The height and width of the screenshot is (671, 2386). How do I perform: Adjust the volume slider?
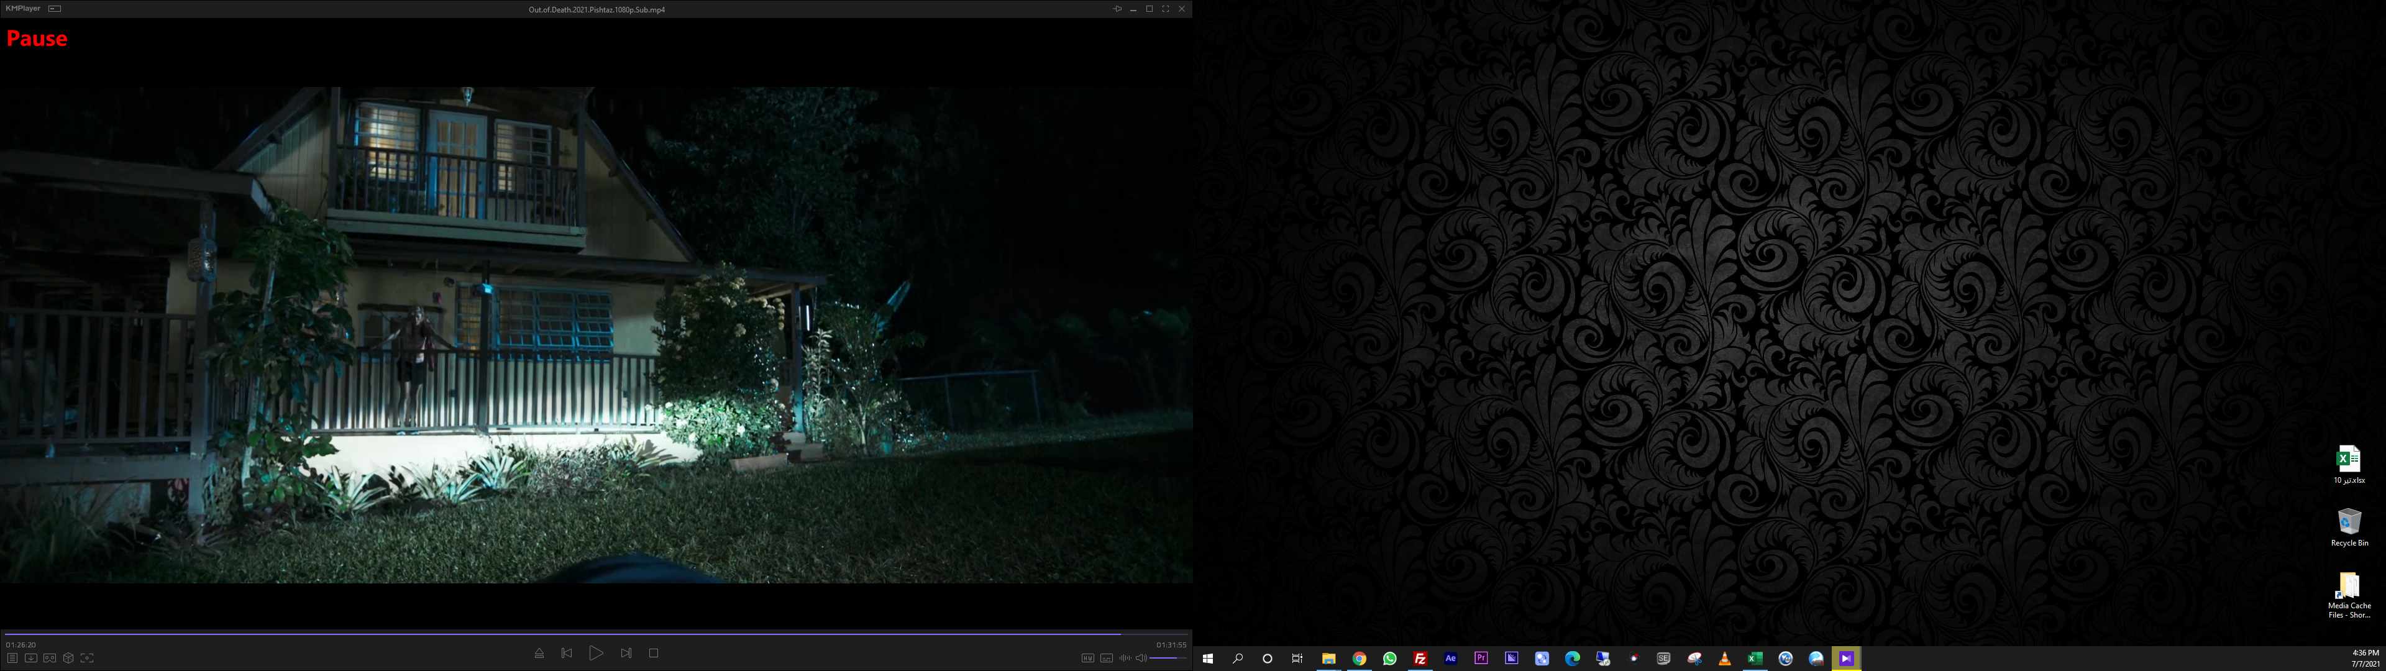[x=1168, y=658]
